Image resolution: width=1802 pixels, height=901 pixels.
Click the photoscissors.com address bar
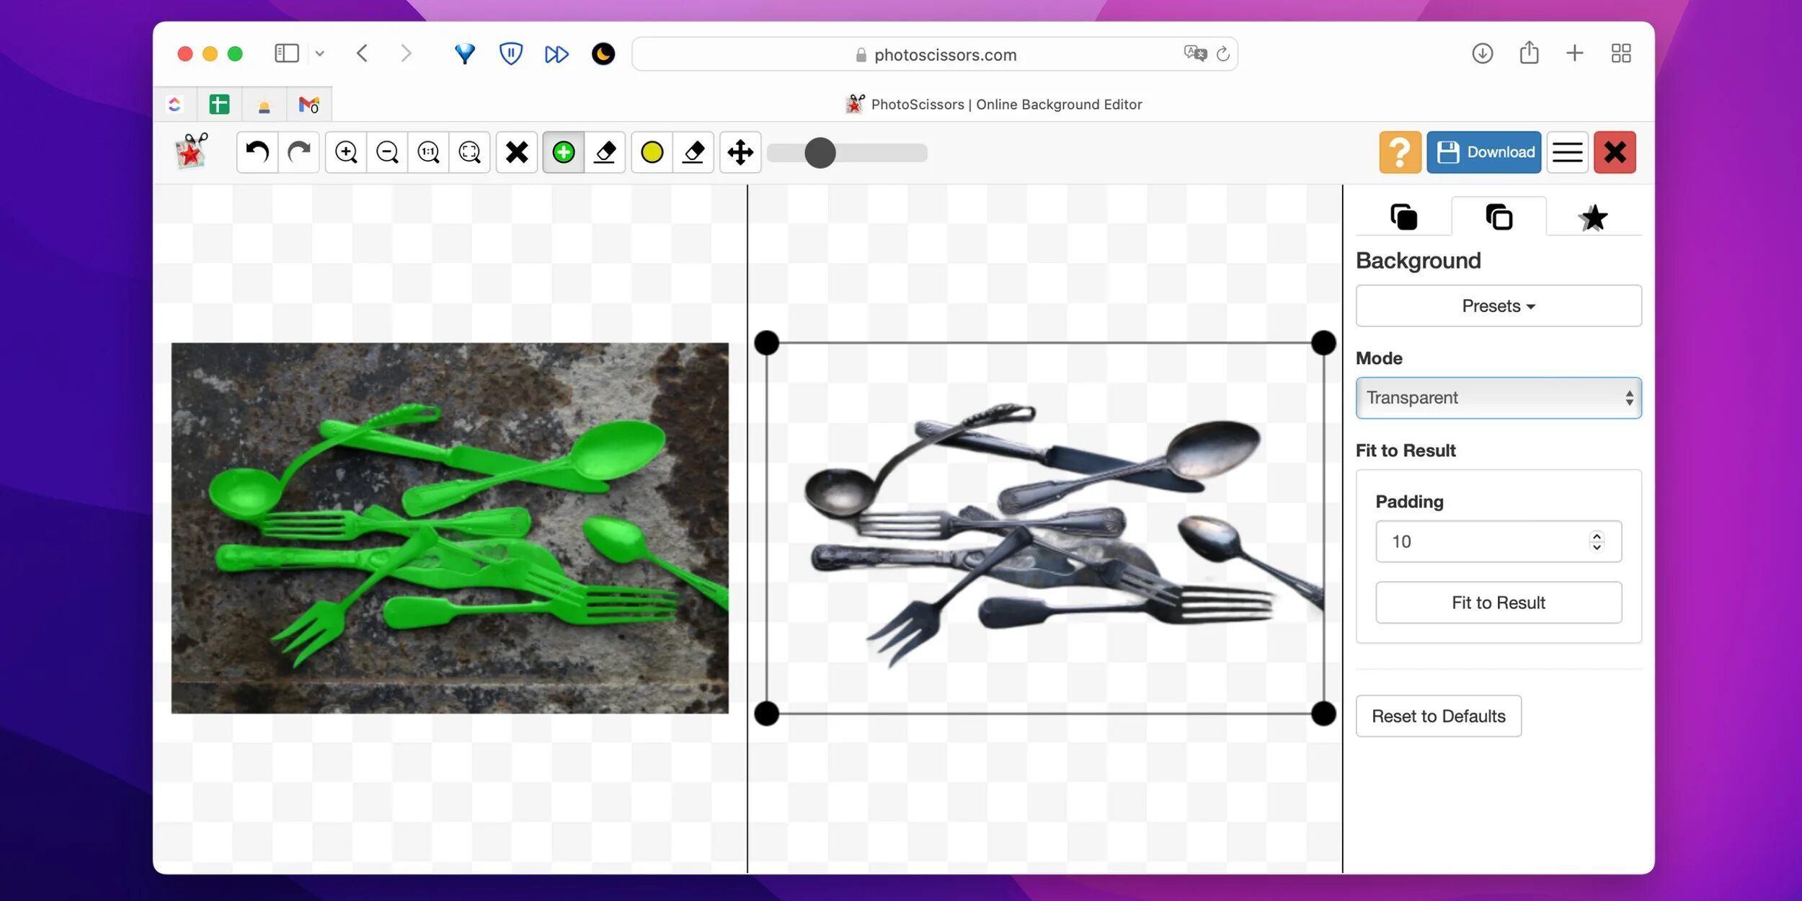click(935, 55)
